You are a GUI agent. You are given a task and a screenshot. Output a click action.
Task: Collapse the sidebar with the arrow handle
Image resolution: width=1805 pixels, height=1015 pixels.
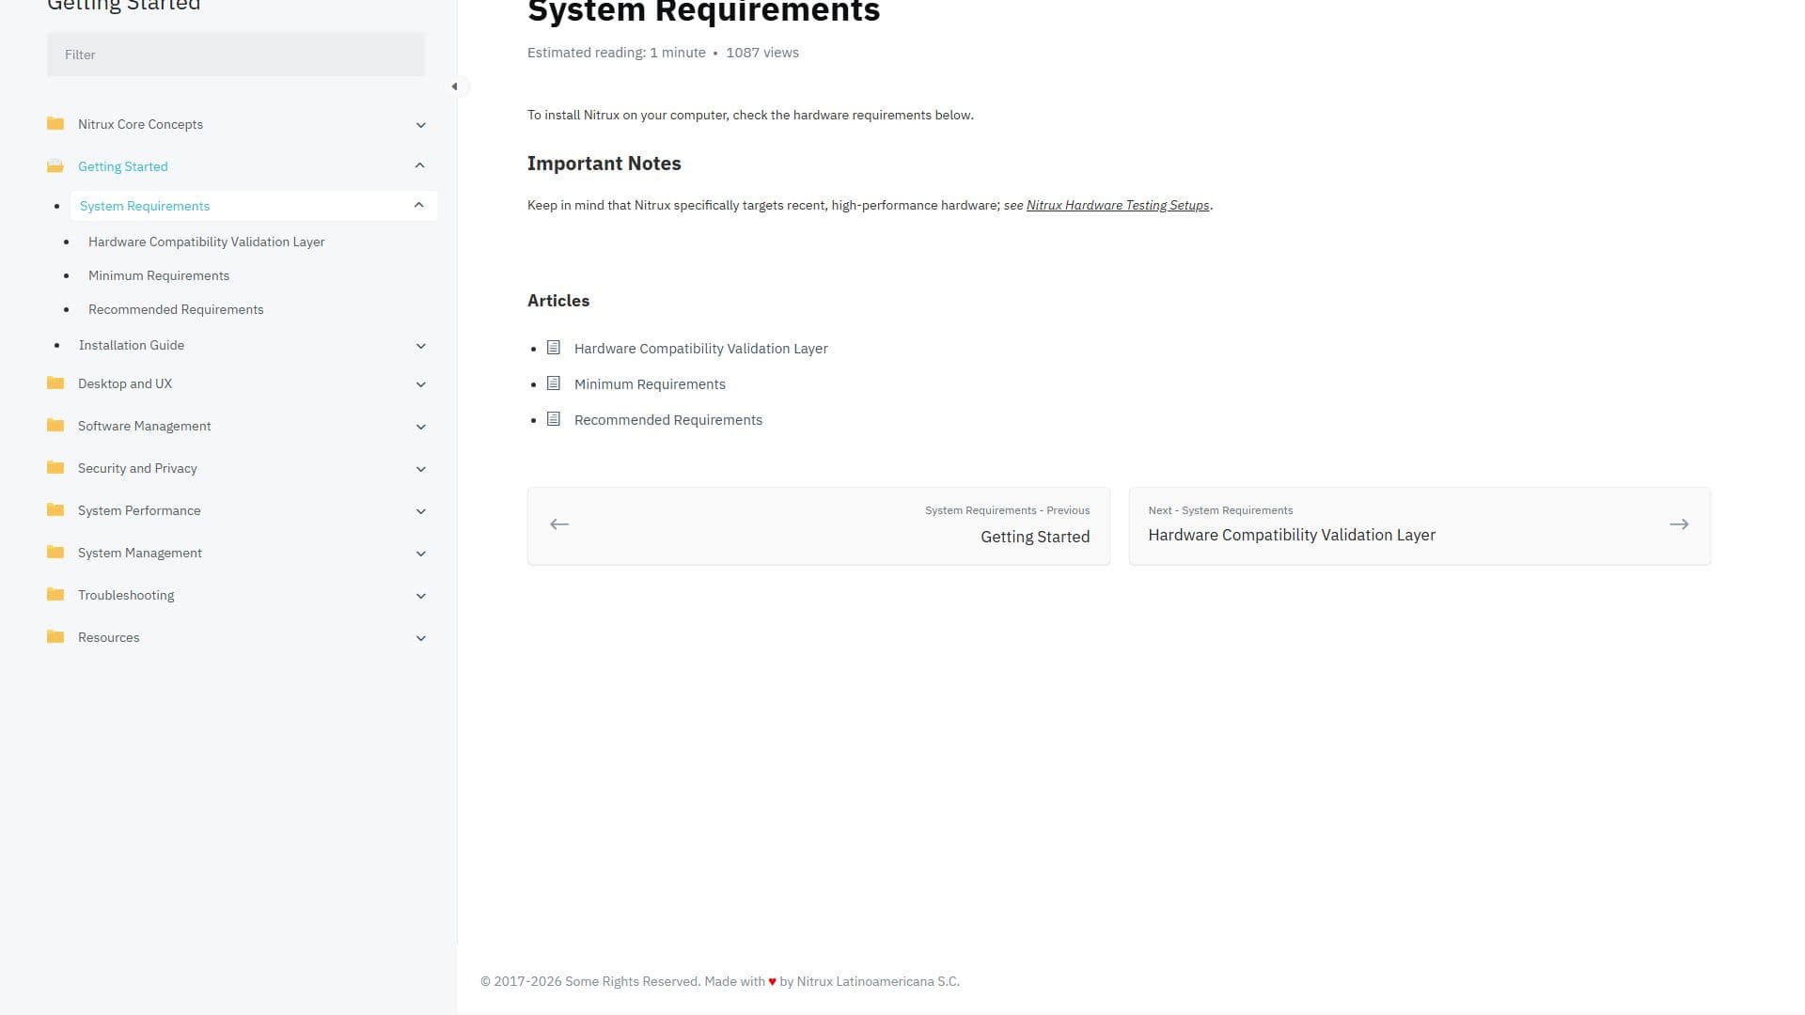455,86
